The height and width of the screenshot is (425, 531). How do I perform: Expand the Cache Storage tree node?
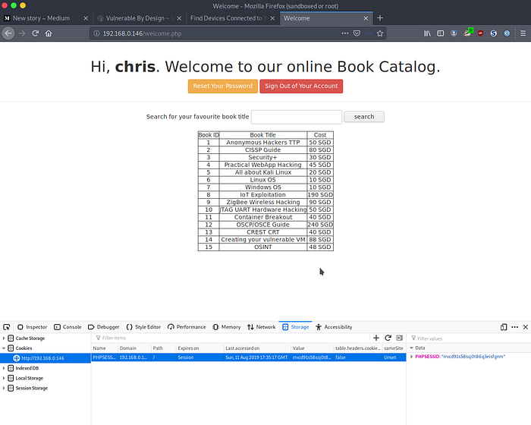tap(4, 338)
